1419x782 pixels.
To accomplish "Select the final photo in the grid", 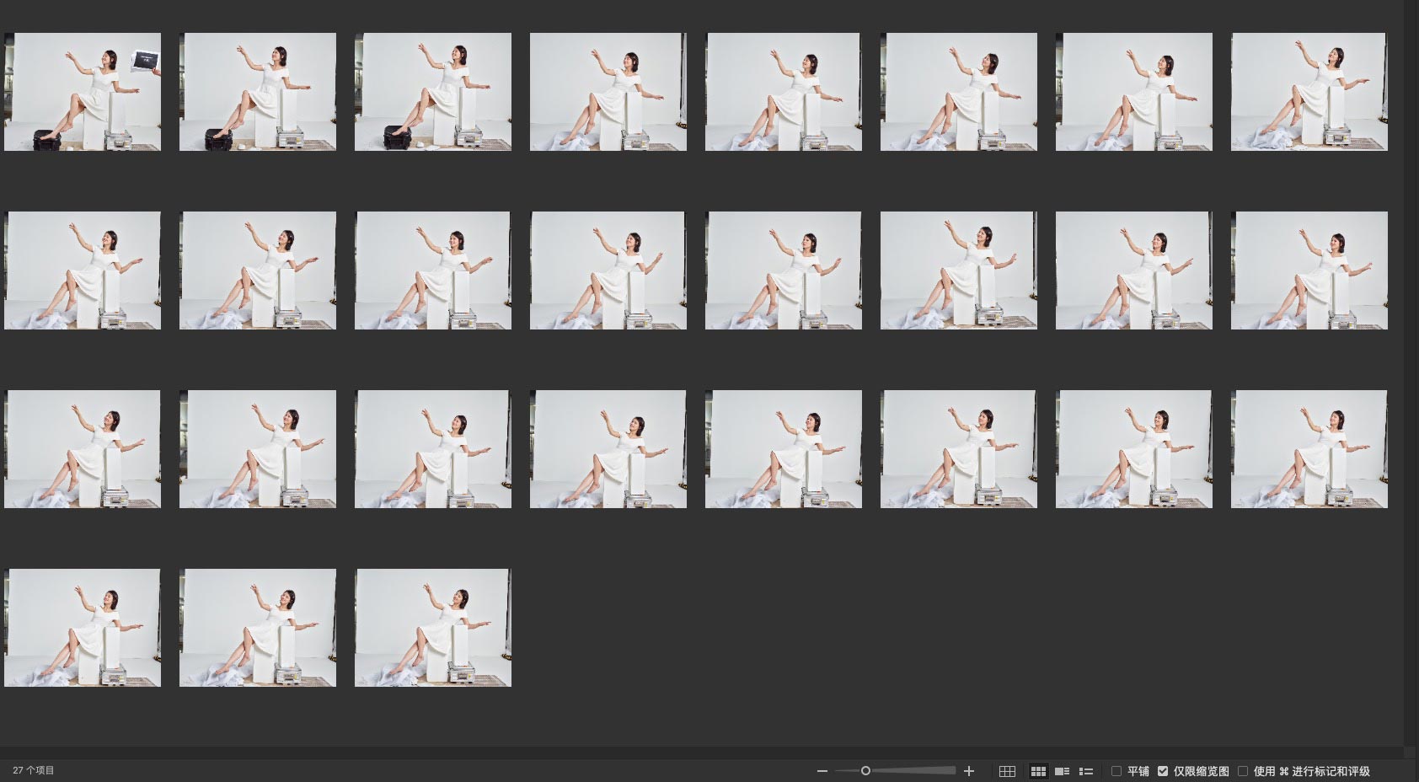I will click(433, 628).
